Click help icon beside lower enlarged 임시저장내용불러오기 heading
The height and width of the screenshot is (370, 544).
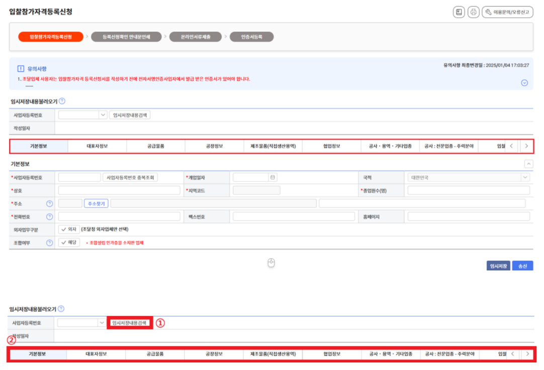pyautogui.click(x=61, y=309)
